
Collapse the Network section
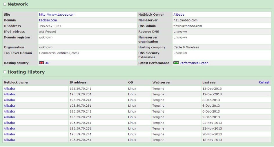(x=5, y=4)
